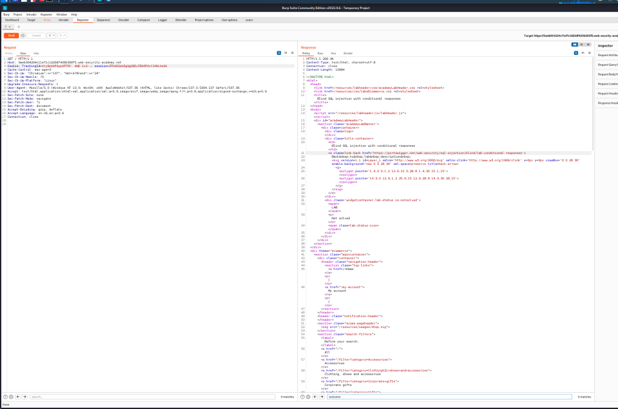Toggle \n non-printable characters in request
This screenshot has width=618, height=409.
[285, 53]
